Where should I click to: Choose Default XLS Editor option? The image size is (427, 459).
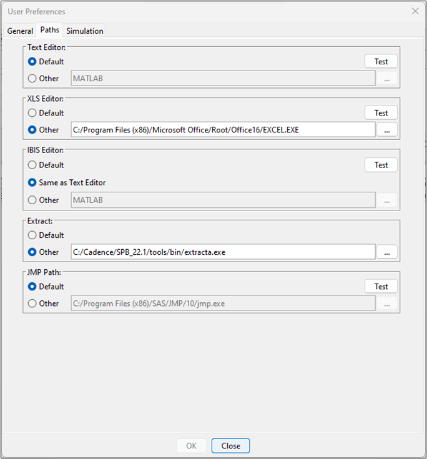(x=32, y=113)
